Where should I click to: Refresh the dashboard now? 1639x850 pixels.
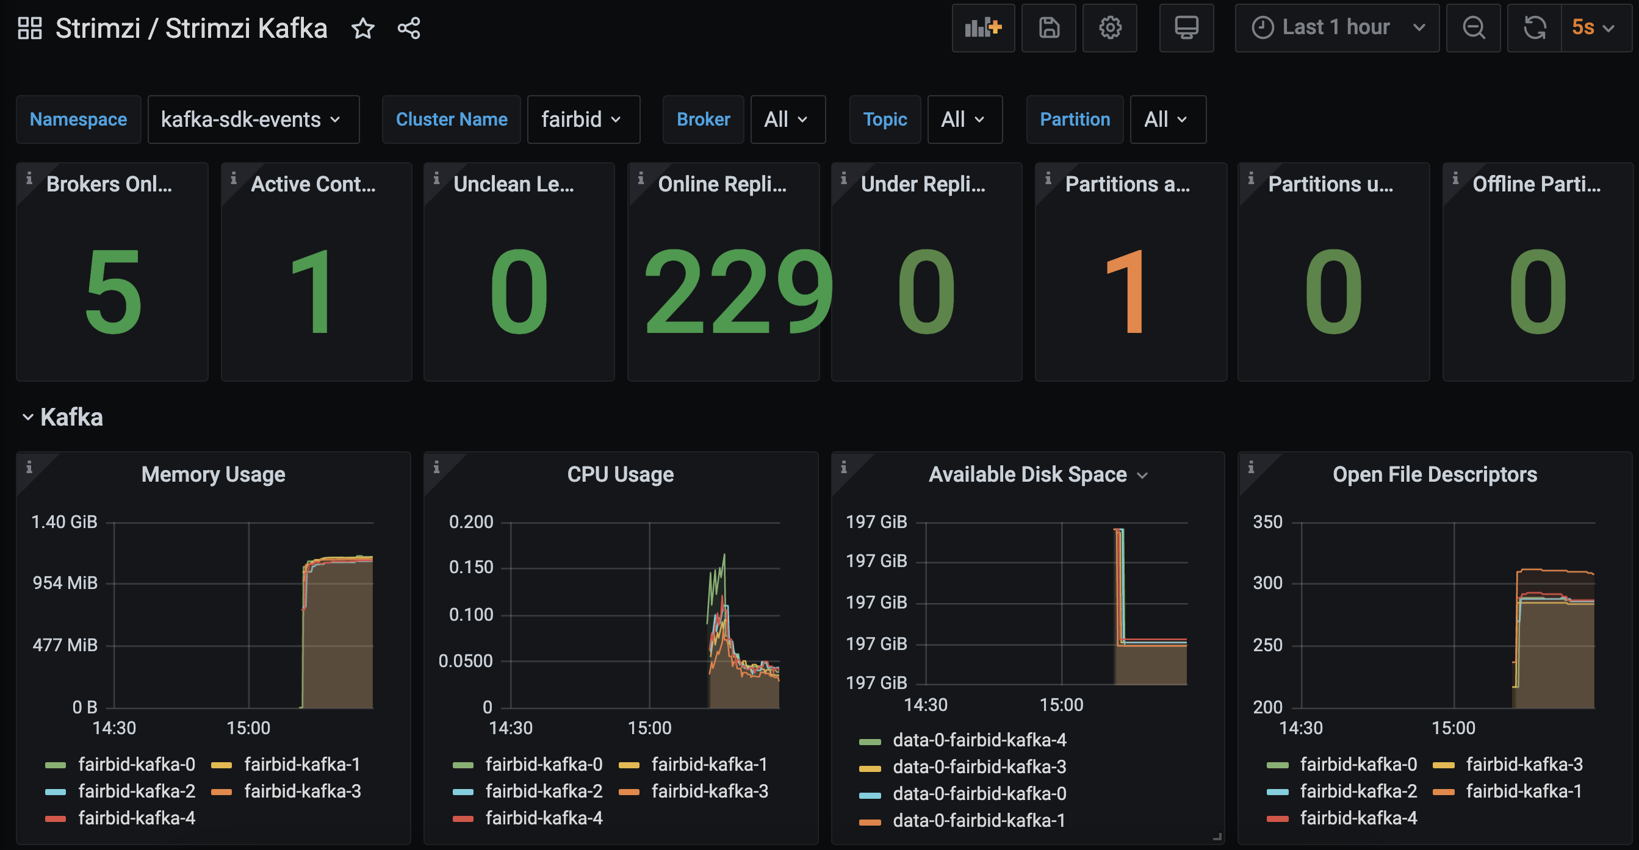click(x=1534, y=28)
